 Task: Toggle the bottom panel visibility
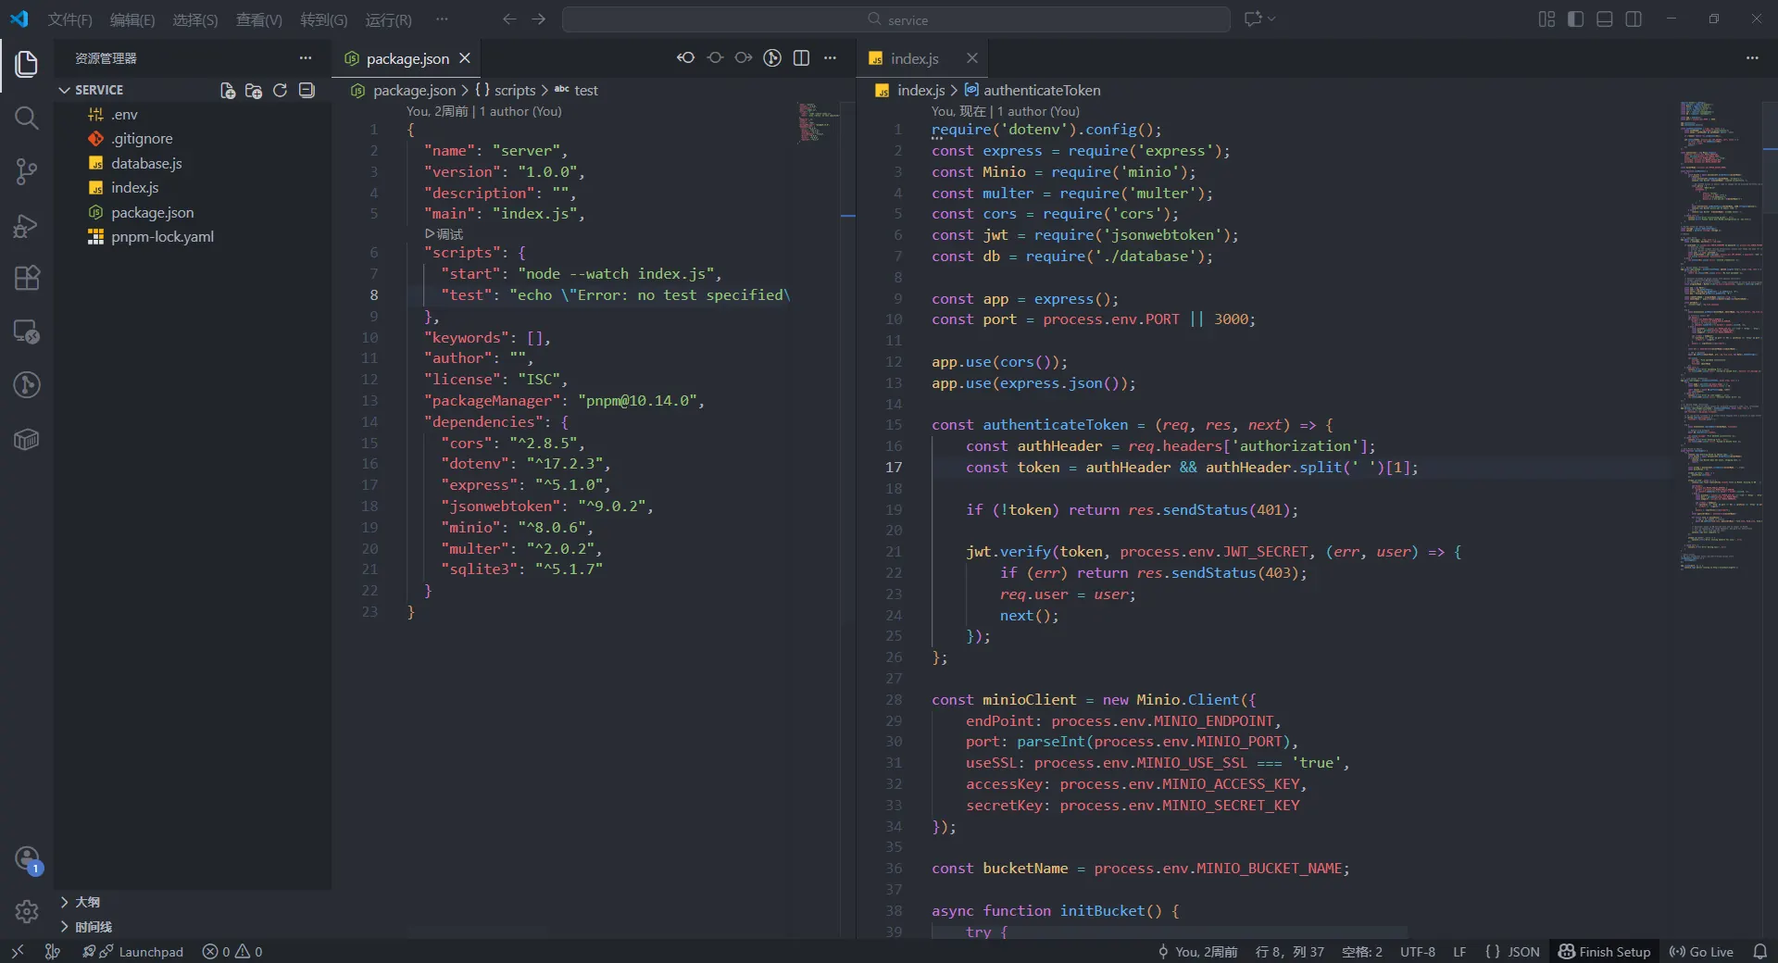coord(1605,19)
